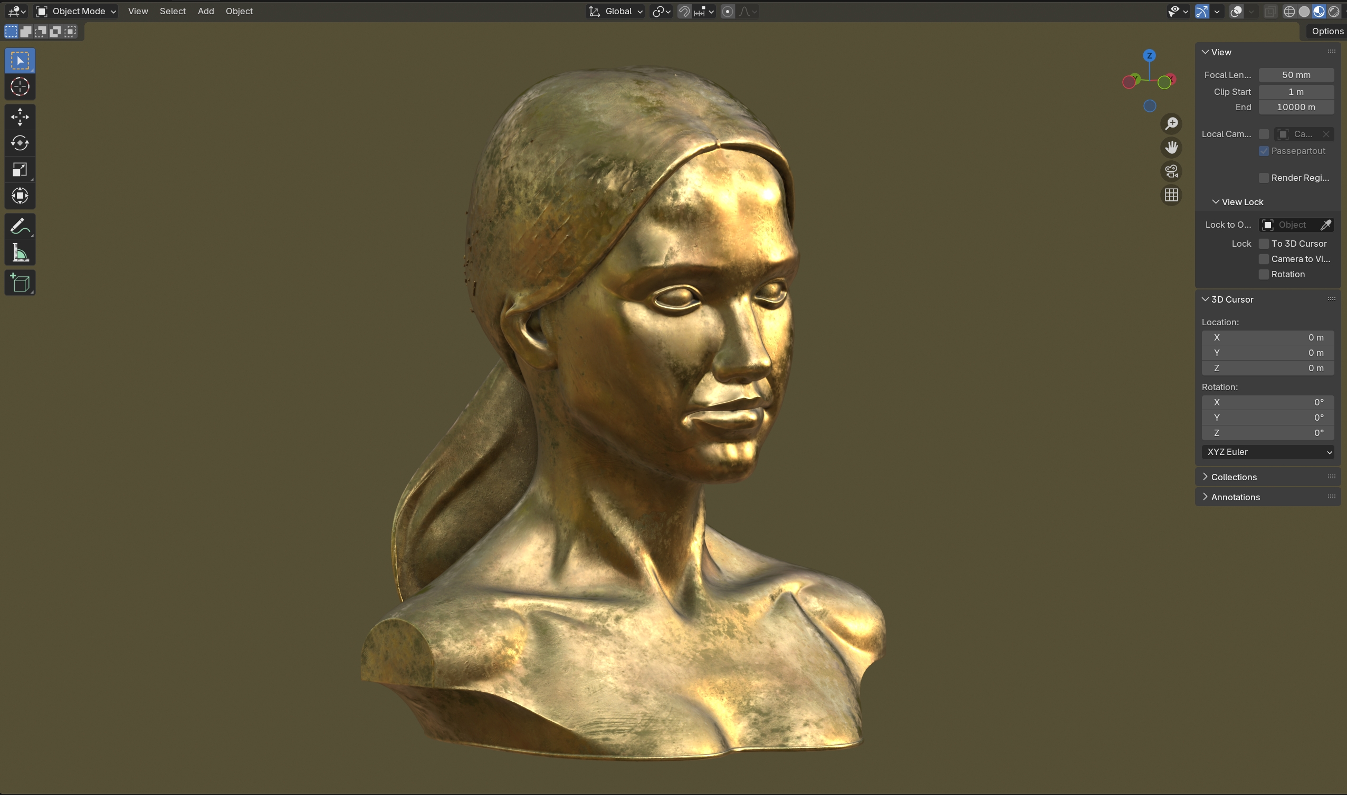Viewport: 1347px width, 795px height.
Task: Activate the Move tool
Action: 20,117
